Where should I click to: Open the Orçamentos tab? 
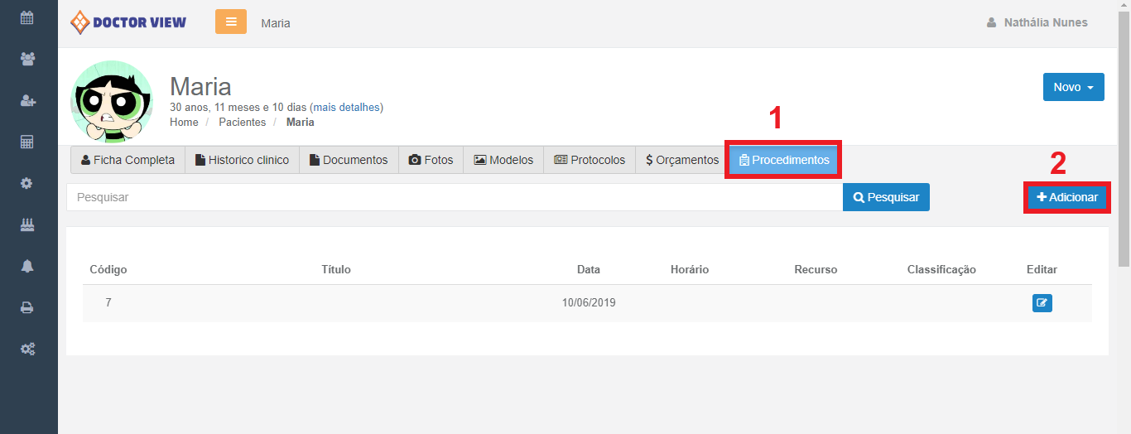(x=682, y=160)
